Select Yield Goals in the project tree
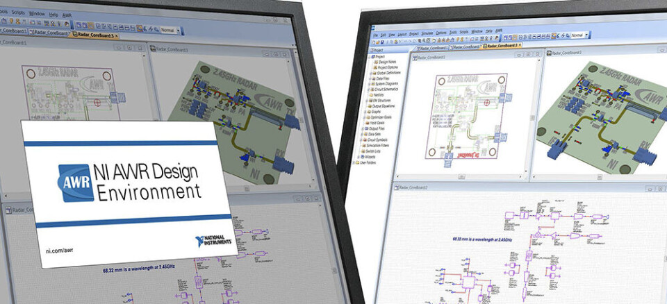This screenshot has height=304, width=667. pyautogui.click(x=375, y=123)
